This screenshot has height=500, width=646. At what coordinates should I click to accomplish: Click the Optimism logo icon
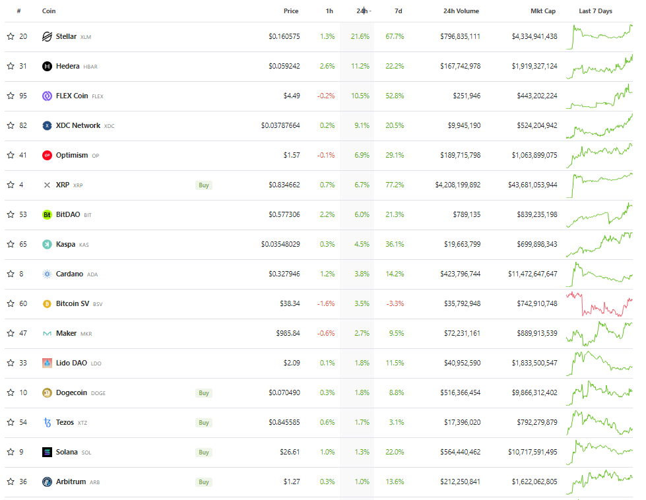click(47, 155)
